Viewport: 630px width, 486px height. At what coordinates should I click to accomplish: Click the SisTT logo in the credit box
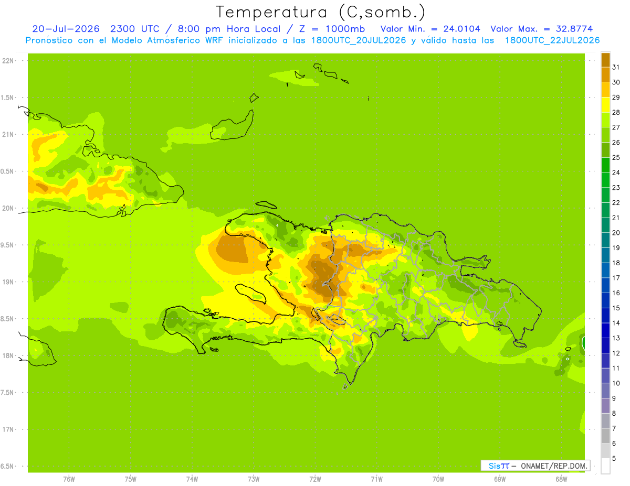coord(498,466)
